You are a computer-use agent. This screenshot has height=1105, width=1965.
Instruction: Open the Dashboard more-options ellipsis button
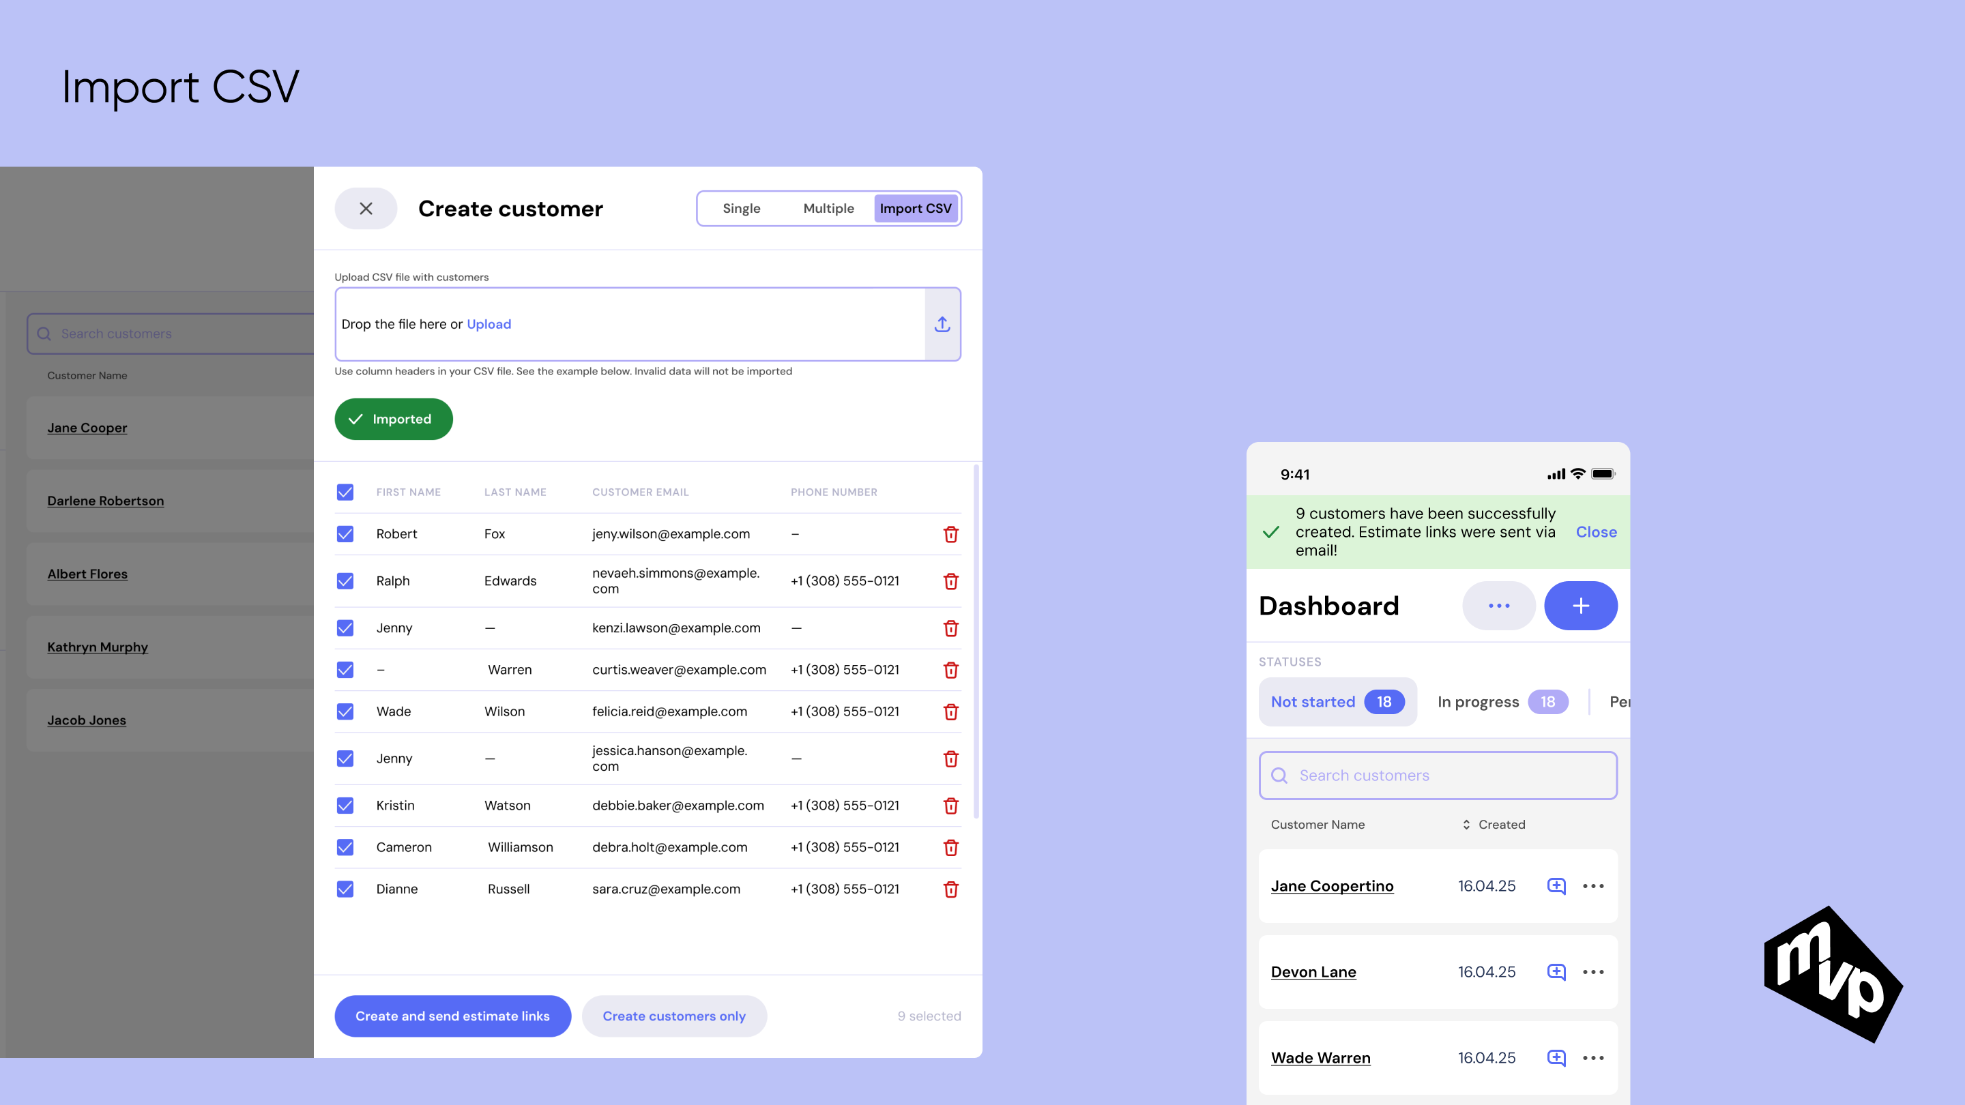pyautogui.click(x=1498, y=606)
